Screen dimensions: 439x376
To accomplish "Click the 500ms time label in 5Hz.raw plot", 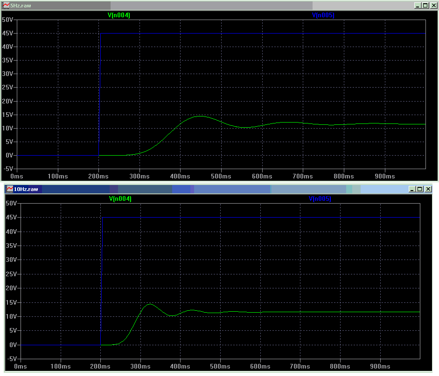I will click(x=221, y=177).
